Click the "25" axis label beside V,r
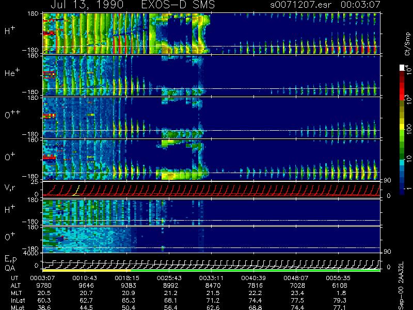Image resolution: width=413 pixels, height=310 pixels. [36, 182]
